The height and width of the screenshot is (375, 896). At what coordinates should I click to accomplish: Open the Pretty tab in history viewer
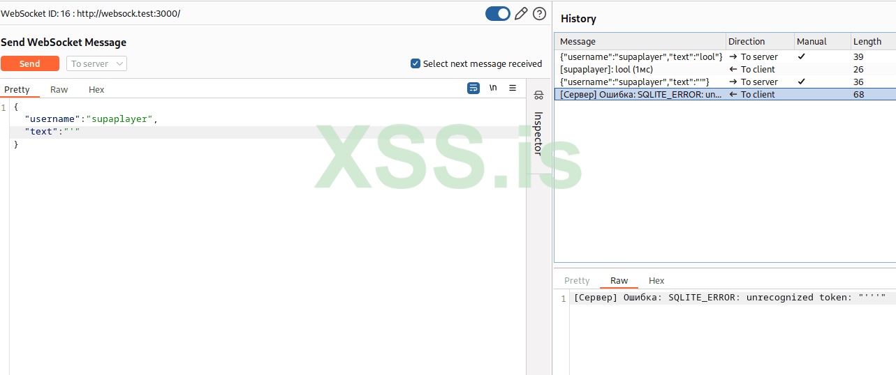pos(577,280)
